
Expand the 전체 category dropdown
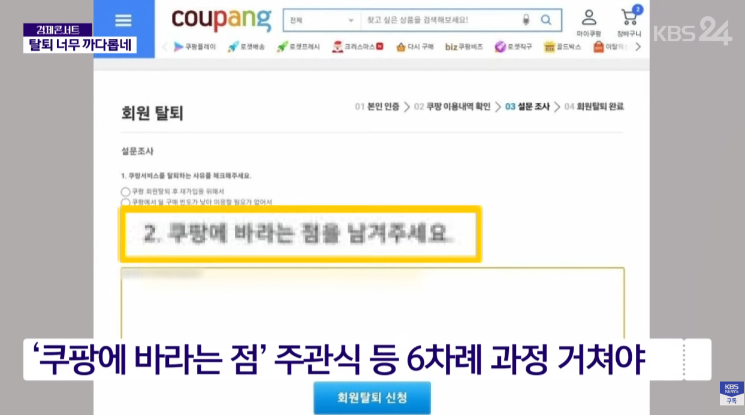pyautogui.click(x=322, y=20)
